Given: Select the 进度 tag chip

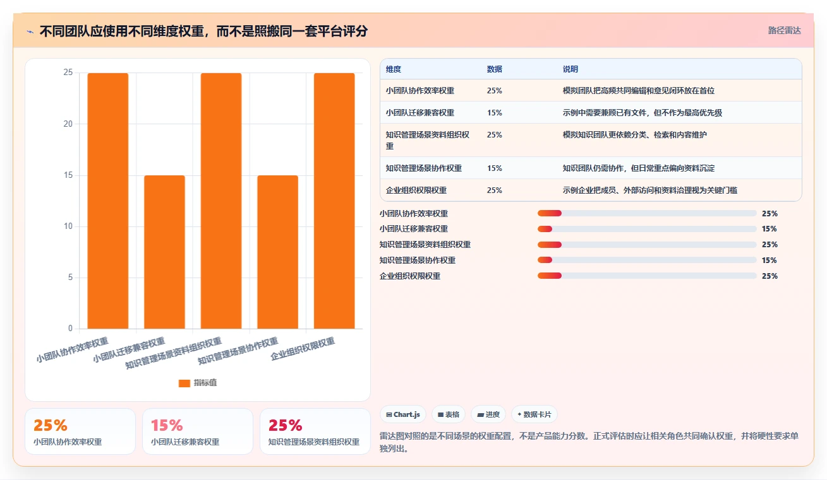Looking at the screenshot, I should click(488, 414).
